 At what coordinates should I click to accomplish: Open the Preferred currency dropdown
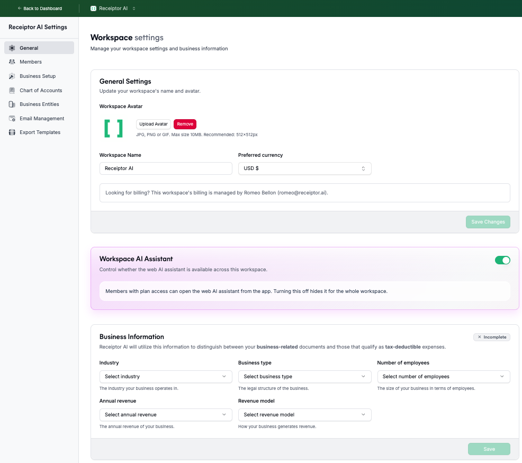tap(304, 168)
